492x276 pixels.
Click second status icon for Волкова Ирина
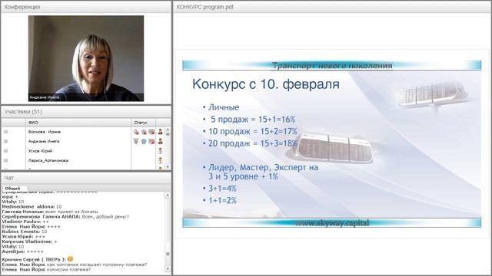coord(144,132)
